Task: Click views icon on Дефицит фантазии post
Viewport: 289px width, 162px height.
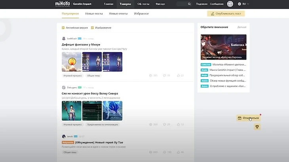Action: (150, 75)
